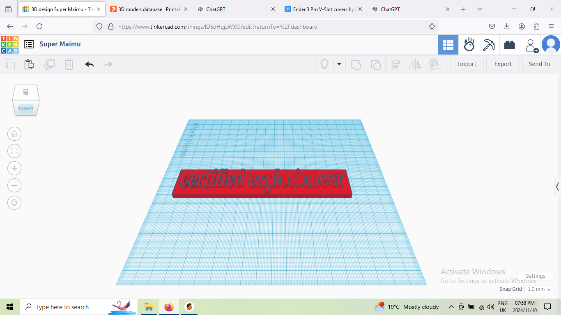Fit all in view

pos(14,151)
